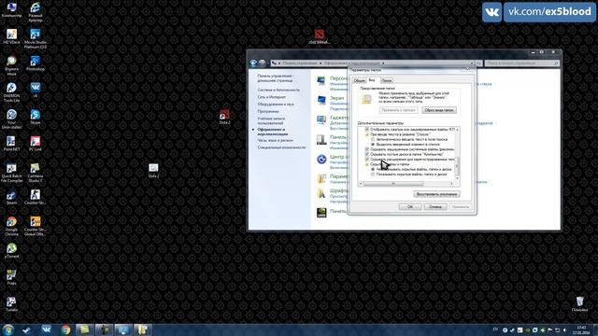This screenshot has height=336, width=598.
Task: Click the Восстановить умолчания button
Action: [x=436, y=194]
